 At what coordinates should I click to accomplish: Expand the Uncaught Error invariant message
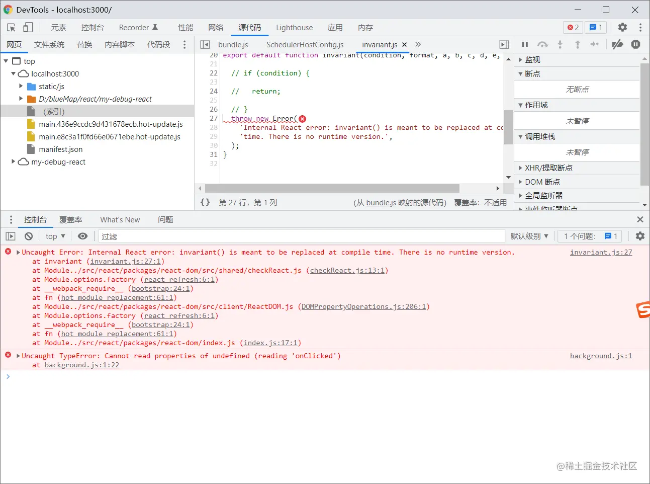[x=18, y=252]
